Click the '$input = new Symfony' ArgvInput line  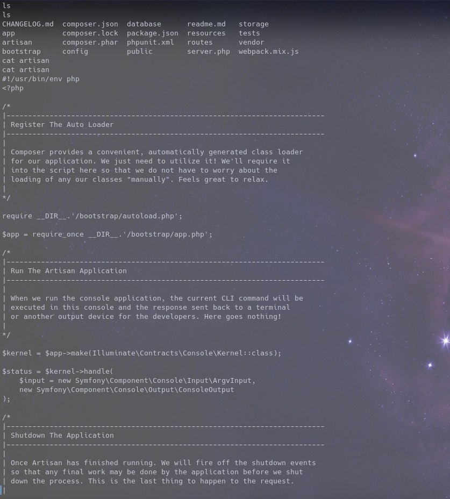pos(137,381)
